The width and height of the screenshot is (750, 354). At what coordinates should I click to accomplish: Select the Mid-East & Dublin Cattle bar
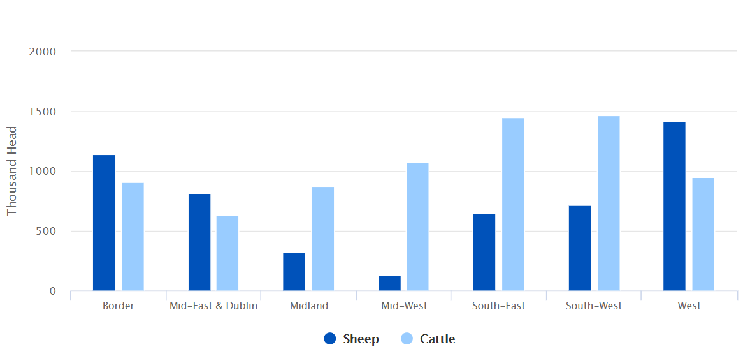(x=227, y=253)
